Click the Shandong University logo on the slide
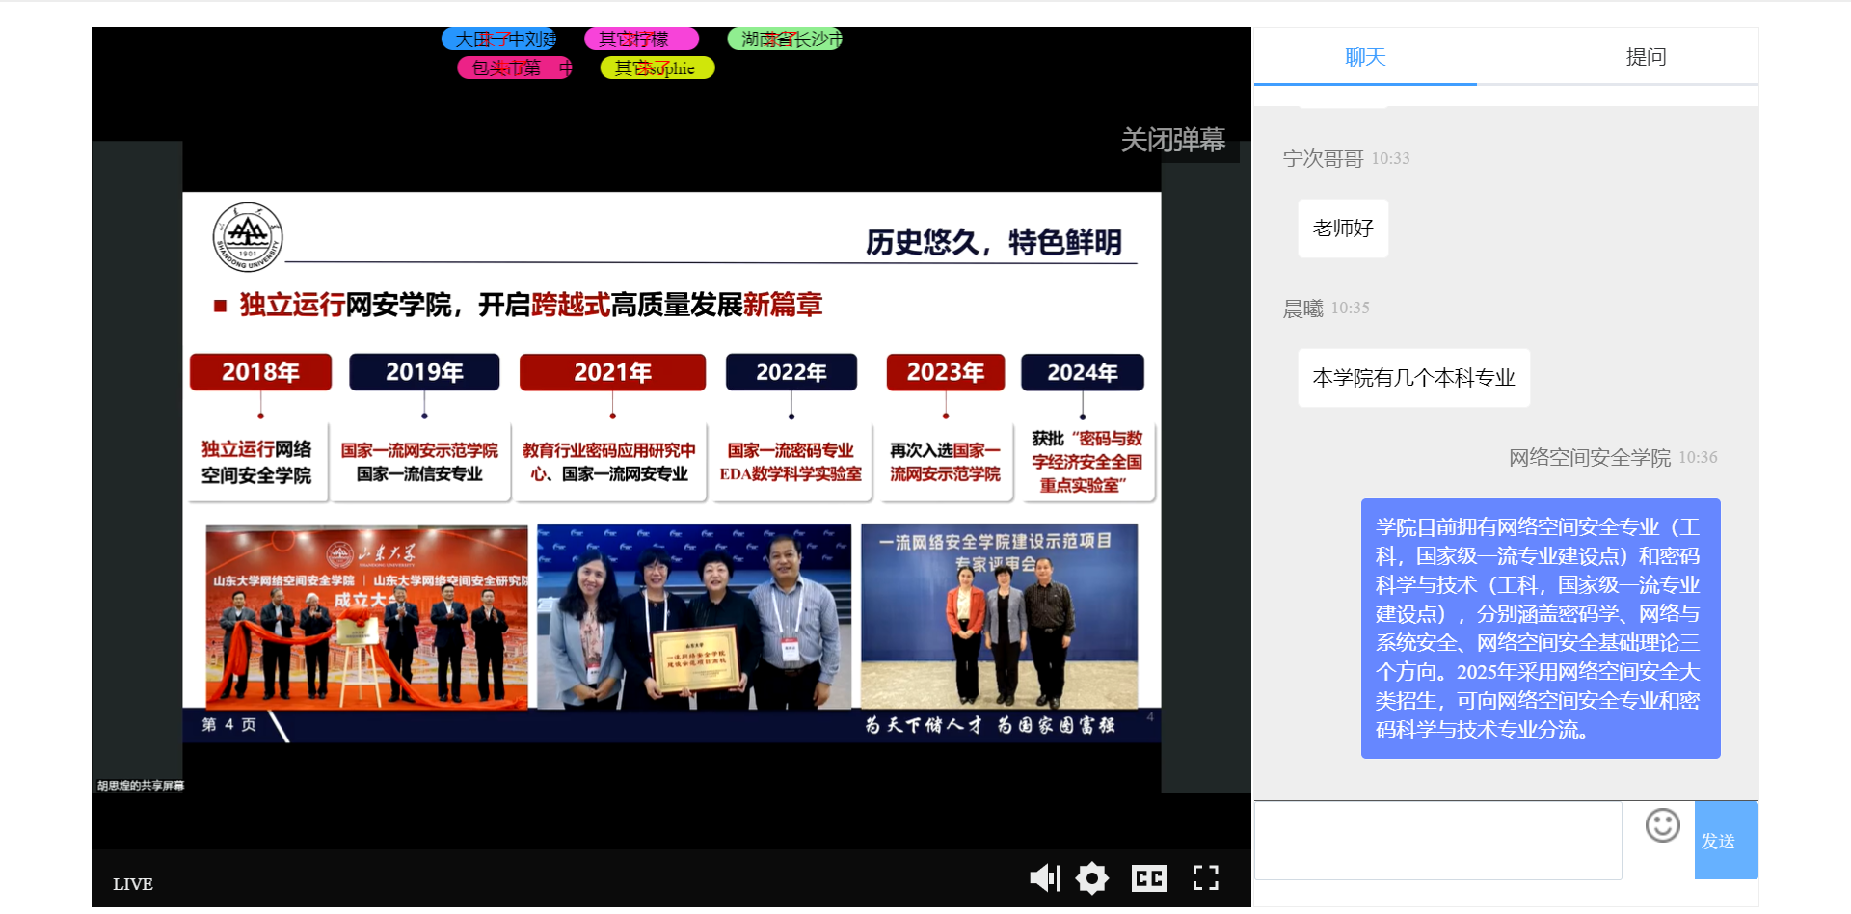This screenshot has width=1851, height=914. point(248,237)
